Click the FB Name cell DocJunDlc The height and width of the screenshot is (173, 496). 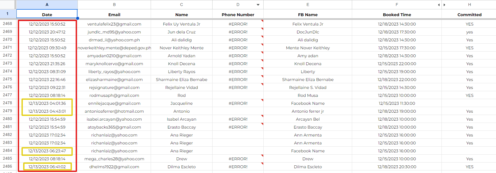click(308, 32)
